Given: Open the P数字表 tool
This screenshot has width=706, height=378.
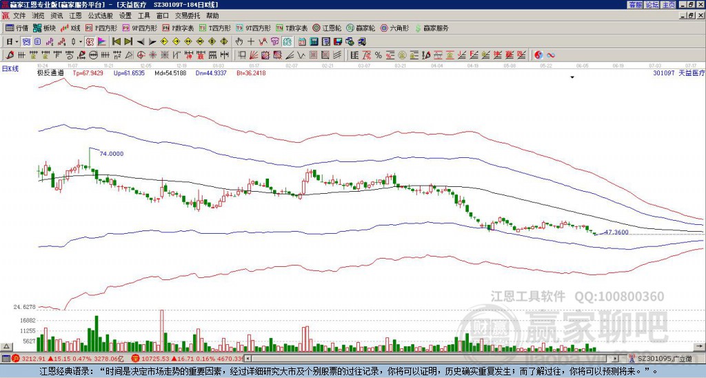Looking at the screenshot, I should [178, 28].
